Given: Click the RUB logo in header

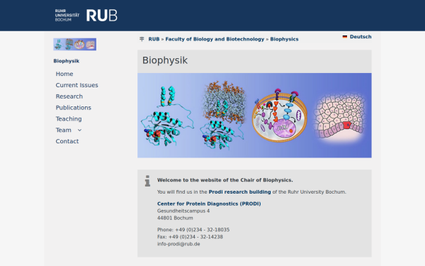Looking at the screenshot, I should pos(101,16).
